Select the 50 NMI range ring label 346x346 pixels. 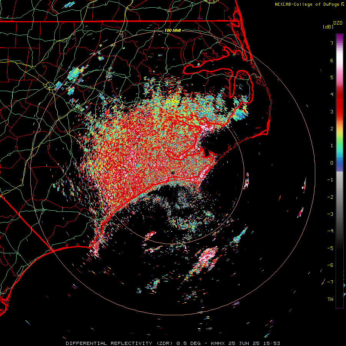pos(173,101)
